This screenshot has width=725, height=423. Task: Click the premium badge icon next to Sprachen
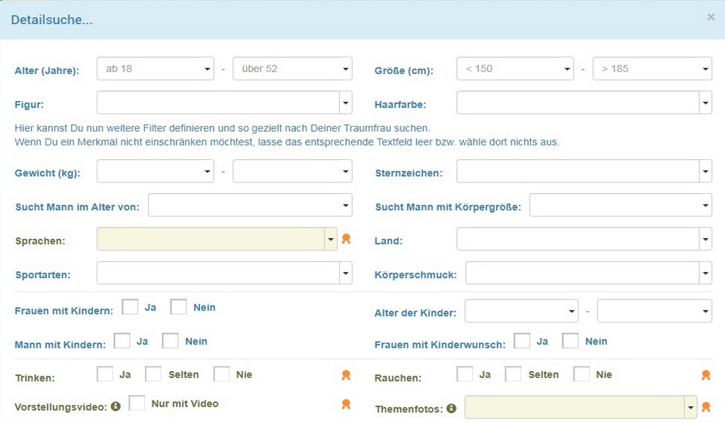346,239
